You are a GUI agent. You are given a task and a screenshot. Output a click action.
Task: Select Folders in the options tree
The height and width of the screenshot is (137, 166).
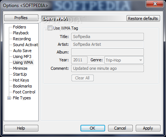coord(20,27)
